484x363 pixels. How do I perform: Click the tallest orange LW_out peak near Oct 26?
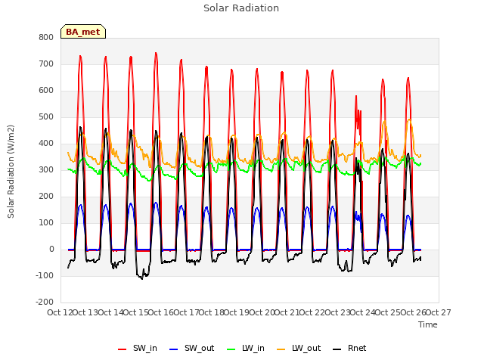tap(409, 119)
